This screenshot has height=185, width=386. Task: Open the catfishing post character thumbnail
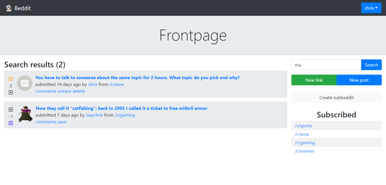click(x=25, y=114)
